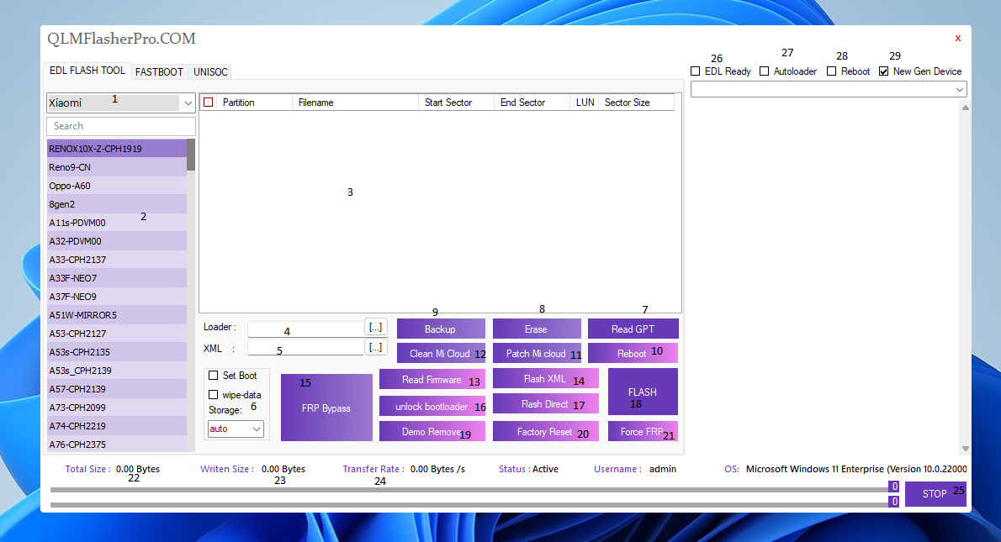Switch to the FASTBOOT tab

click(x=159, y=72)
